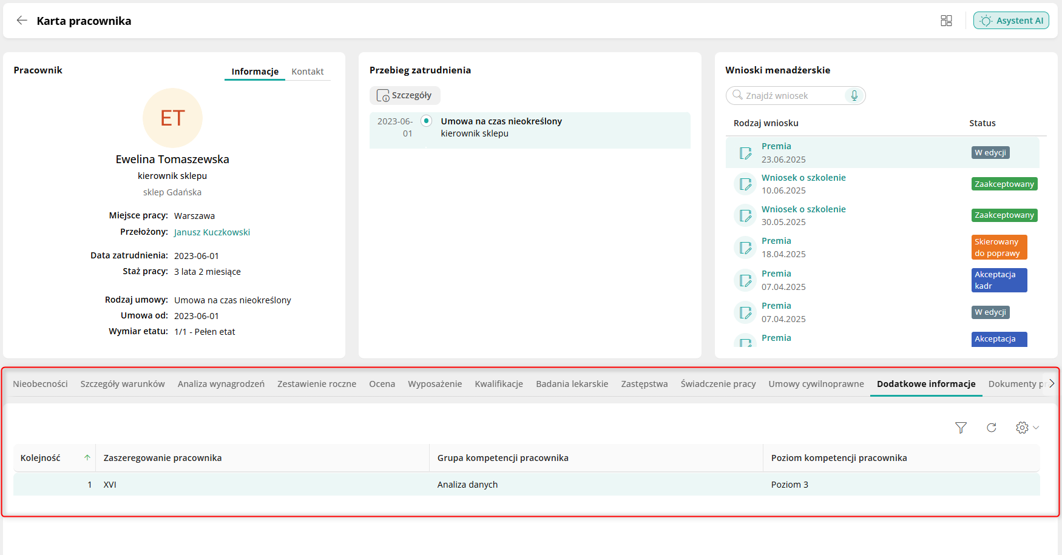The height and width of the screenshot is (555, 1062).
Task: Select the table cell with value XVI
Action: click(262, 485)
